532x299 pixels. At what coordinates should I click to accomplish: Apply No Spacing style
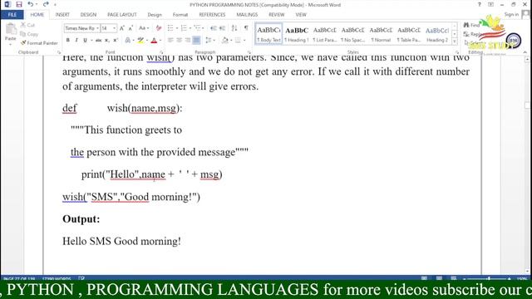(x=352, y=34)
